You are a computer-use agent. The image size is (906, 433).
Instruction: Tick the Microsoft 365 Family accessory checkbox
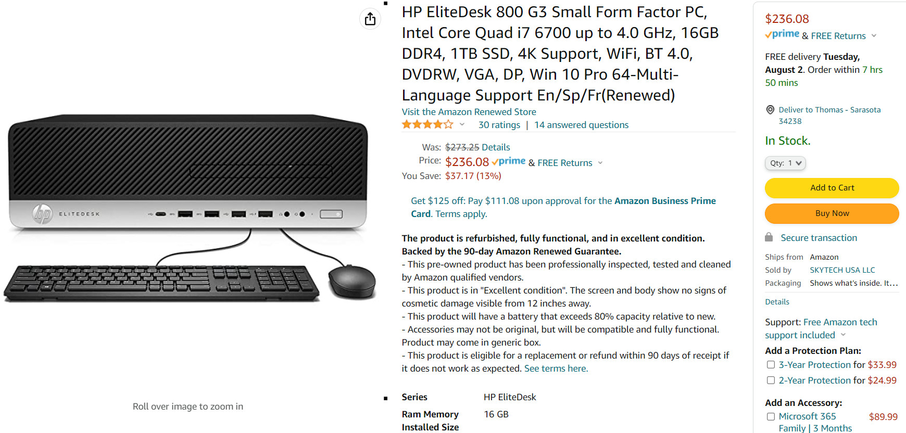coord(771,416)
